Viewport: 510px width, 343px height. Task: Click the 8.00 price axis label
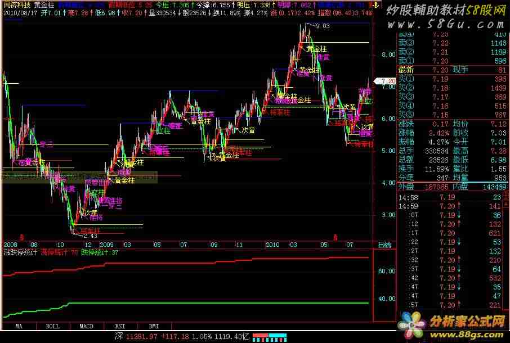tap(388, 55)
